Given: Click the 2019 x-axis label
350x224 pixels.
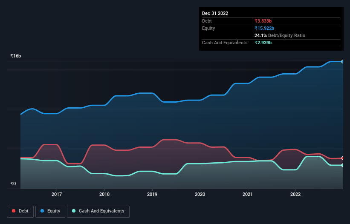Looking at the screenshot, I should pyautogui.click(x=152, y=194).
